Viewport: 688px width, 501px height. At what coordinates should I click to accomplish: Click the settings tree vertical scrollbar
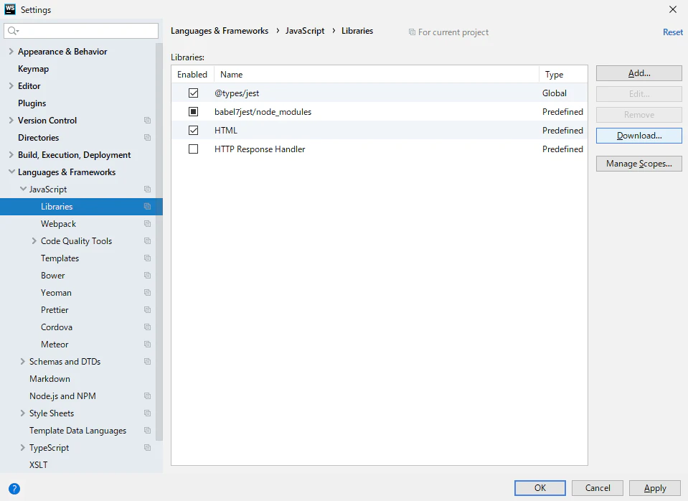pyautogui.click(x=159, y=241)
